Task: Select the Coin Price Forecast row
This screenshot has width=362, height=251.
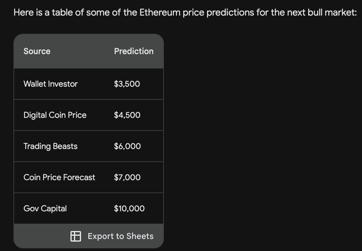Action: [59, 177]
